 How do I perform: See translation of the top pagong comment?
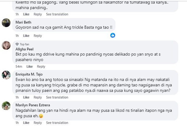[57, 14]
